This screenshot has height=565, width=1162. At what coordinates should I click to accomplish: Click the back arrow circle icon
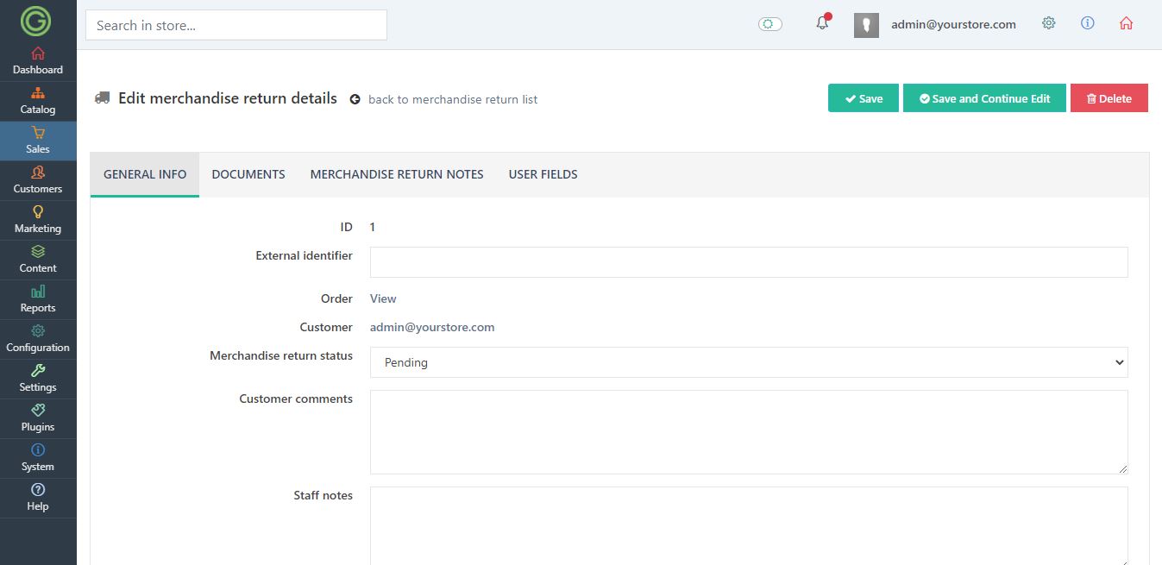(x=355, y=99)
